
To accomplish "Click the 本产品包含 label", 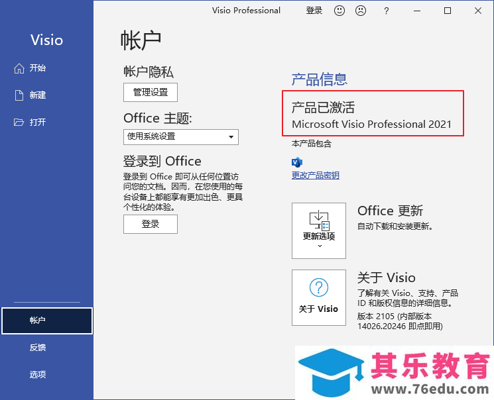I will [311, 144].
